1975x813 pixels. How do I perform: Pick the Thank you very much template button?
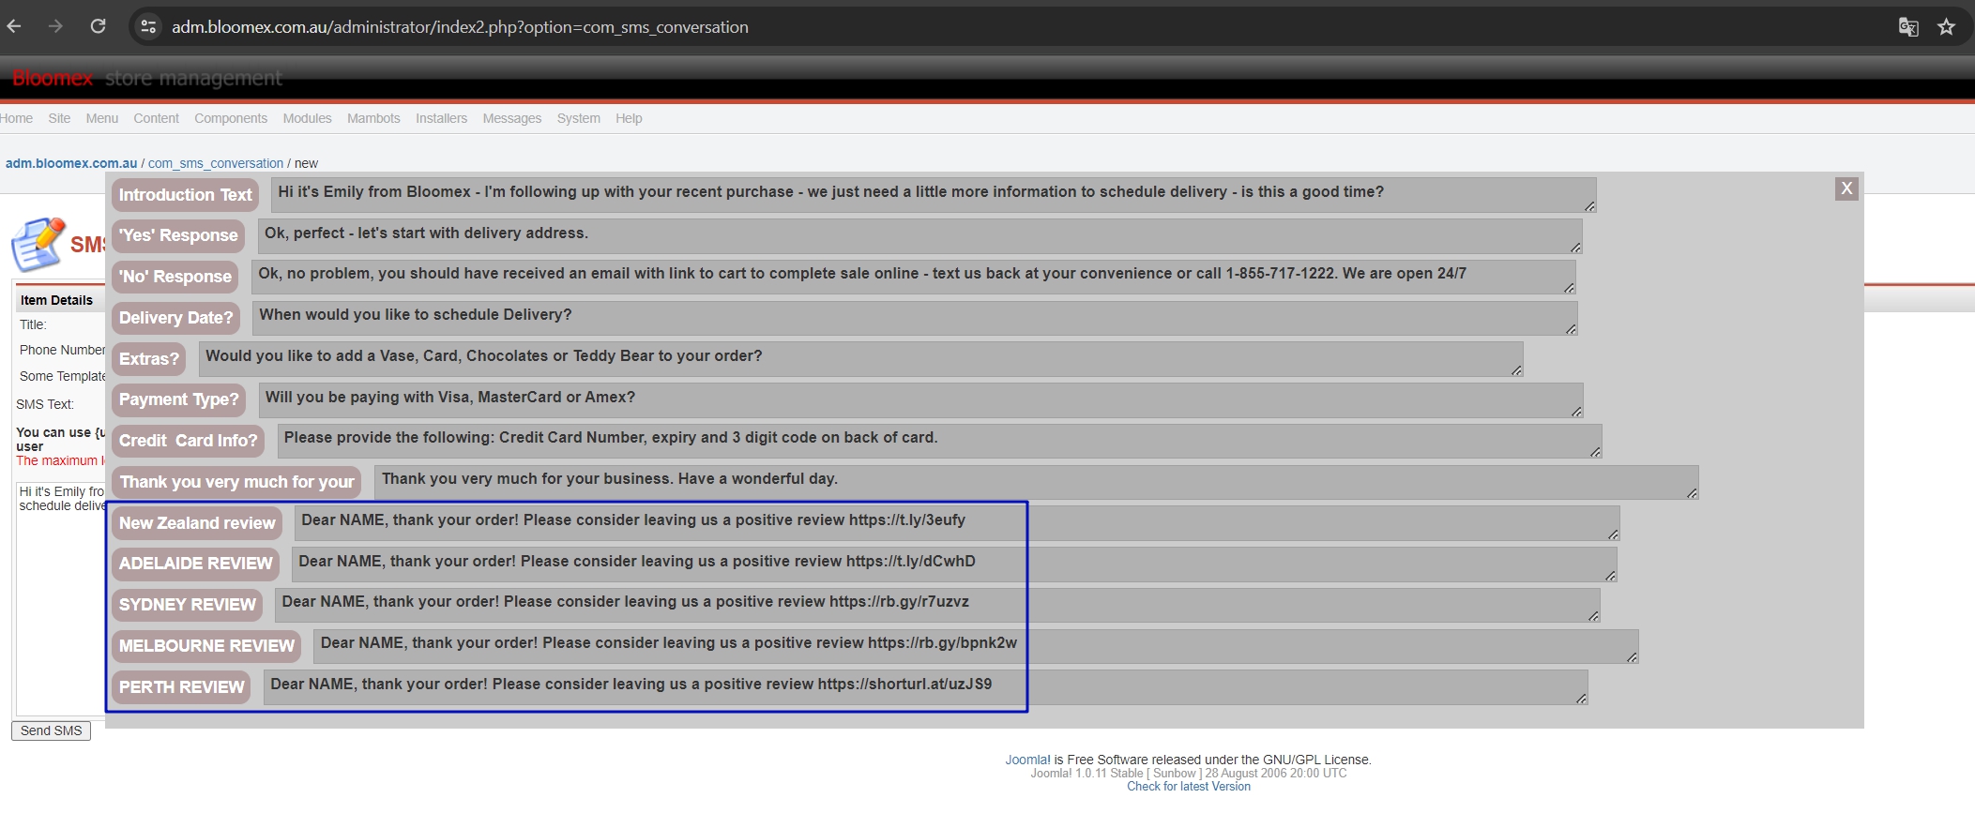[236, 482]
